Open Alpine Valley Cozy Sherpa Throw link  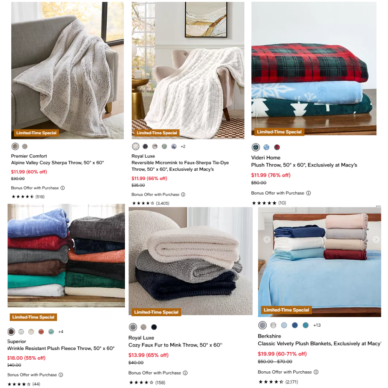[x=57, y=163]
